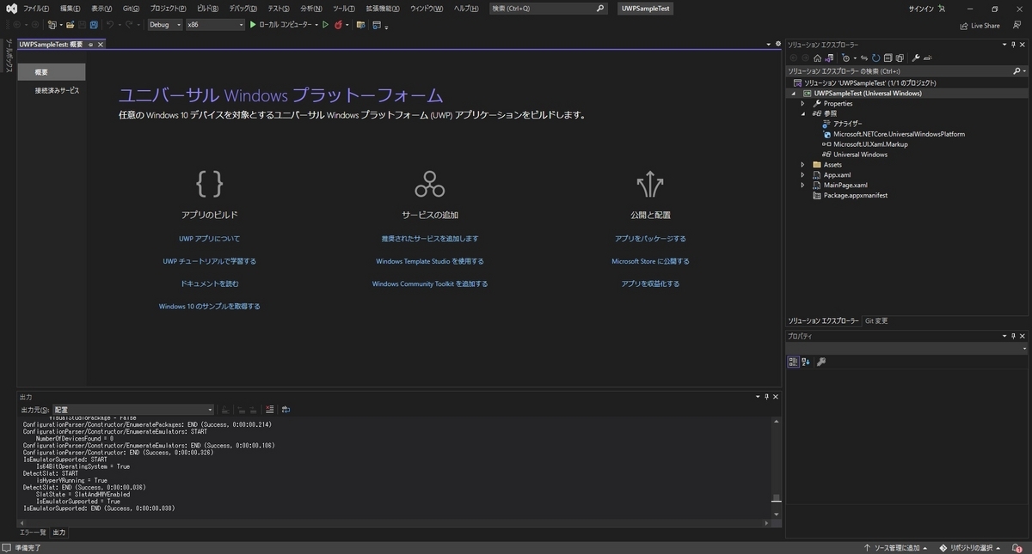Select Package.appxmanifest in Solution Explorer

(855, 196)
